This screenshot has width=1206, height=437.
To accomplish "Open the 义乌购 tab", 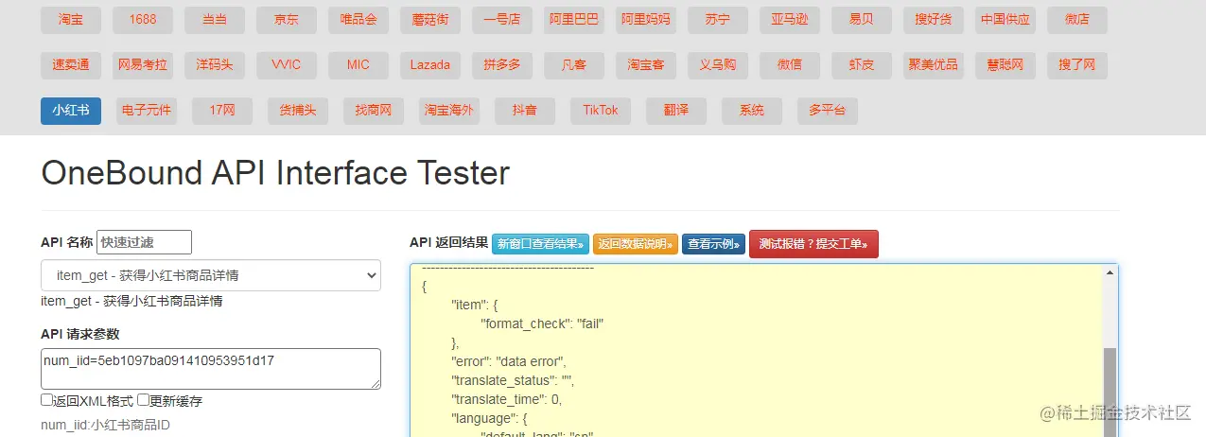I will 718,65.
